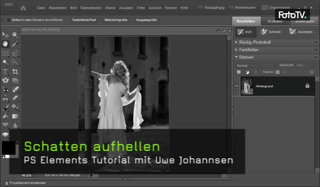Select the Cookie Cutter star tool
Viewport: 320px width, 187px height.
pyautogui.click(x=5, y=80)
